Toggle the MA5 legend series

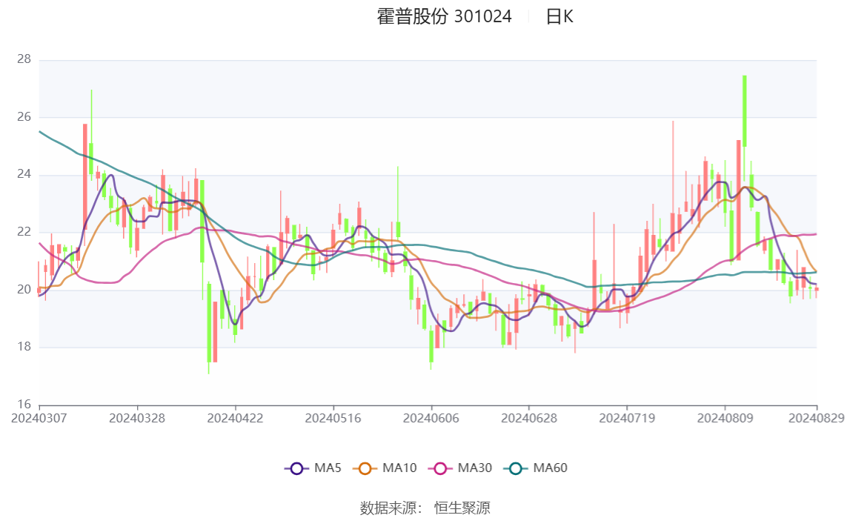pyautogui.click(x=313, y=468)
